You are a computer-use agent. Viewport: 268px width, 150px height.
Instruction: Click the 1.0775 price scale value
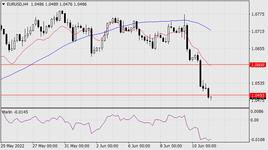[x=258, y=14]
